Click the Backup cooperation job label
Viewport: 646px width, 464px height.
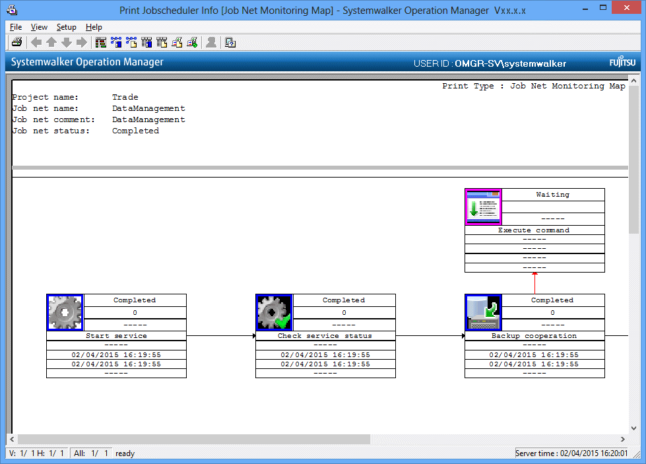tap(534, 336)
